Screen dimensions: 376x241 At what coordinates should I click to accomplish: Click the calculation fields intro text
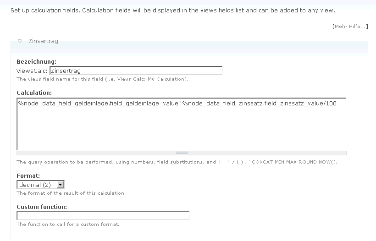click(172, 10)
